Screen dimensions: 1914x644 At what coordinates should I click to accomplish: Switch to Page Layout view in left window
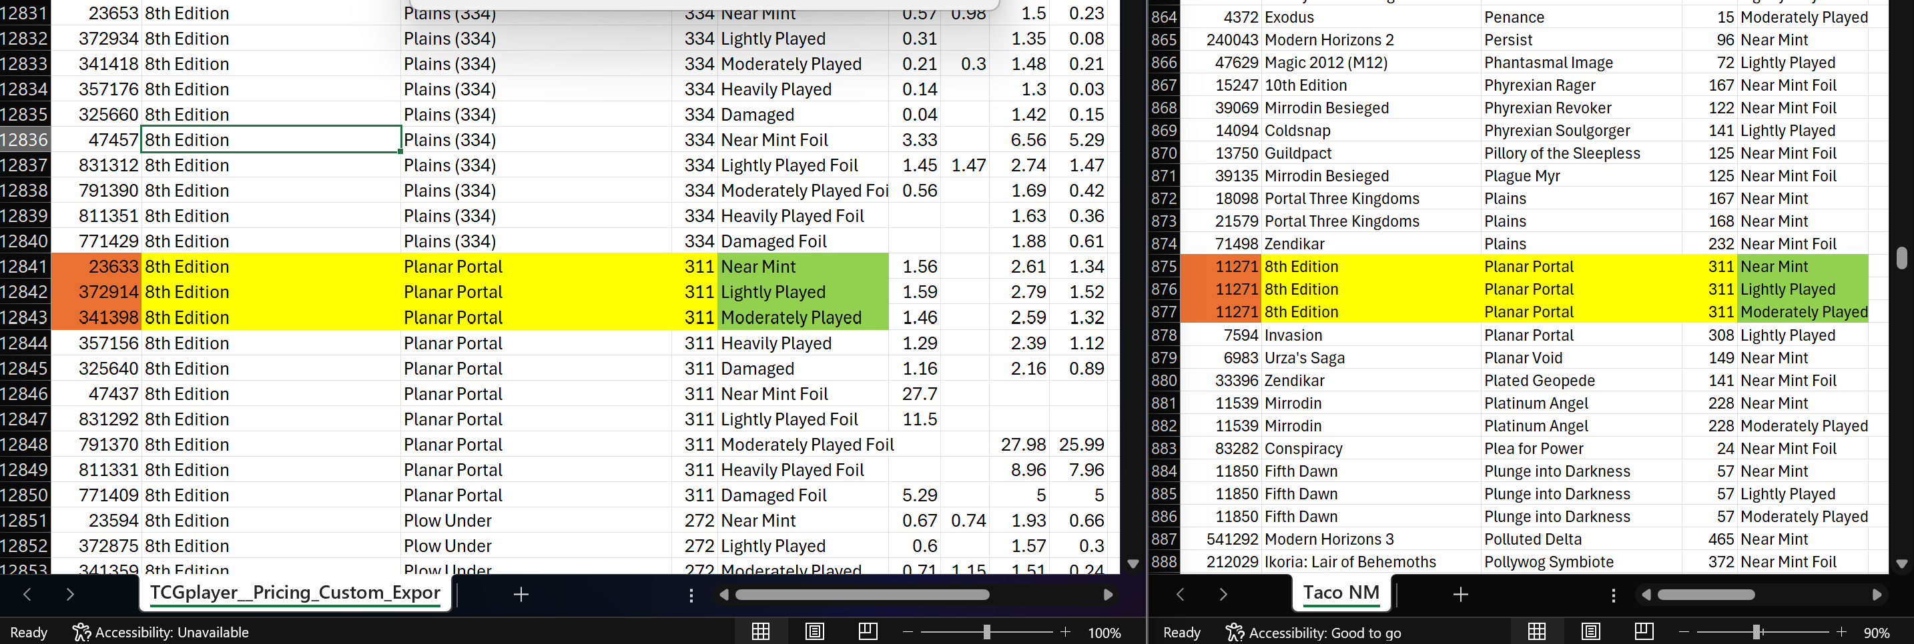(814, 631)
